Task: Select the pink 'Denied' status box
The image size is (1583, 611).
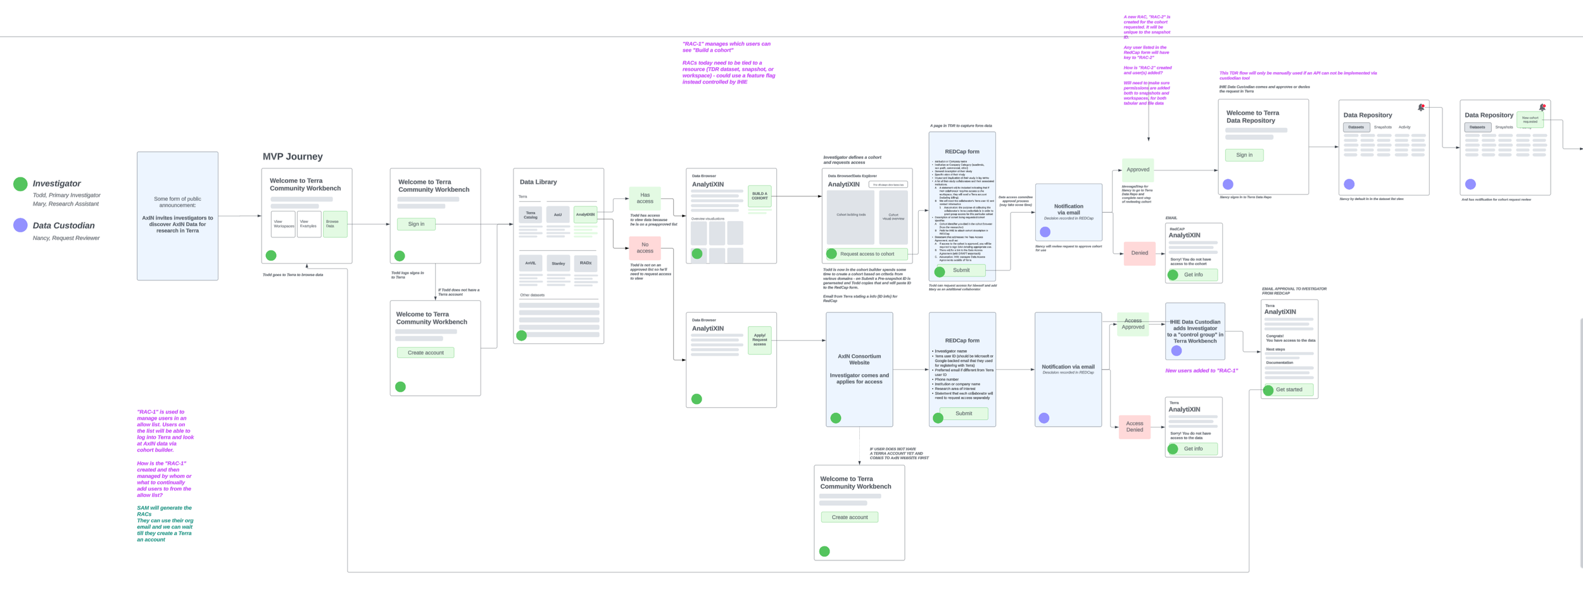Action: (1139, 253)
